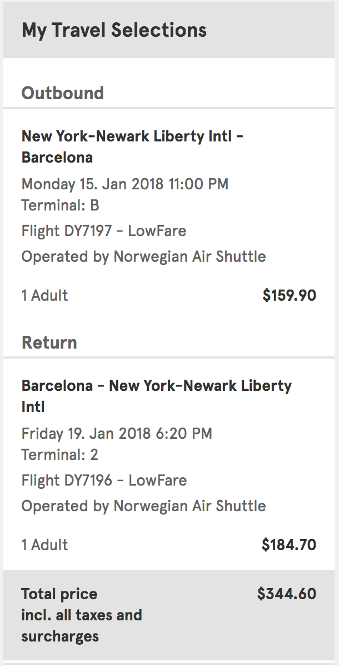
Task: Click the outbound fare $159.90
Action: [x=289, y=296]
